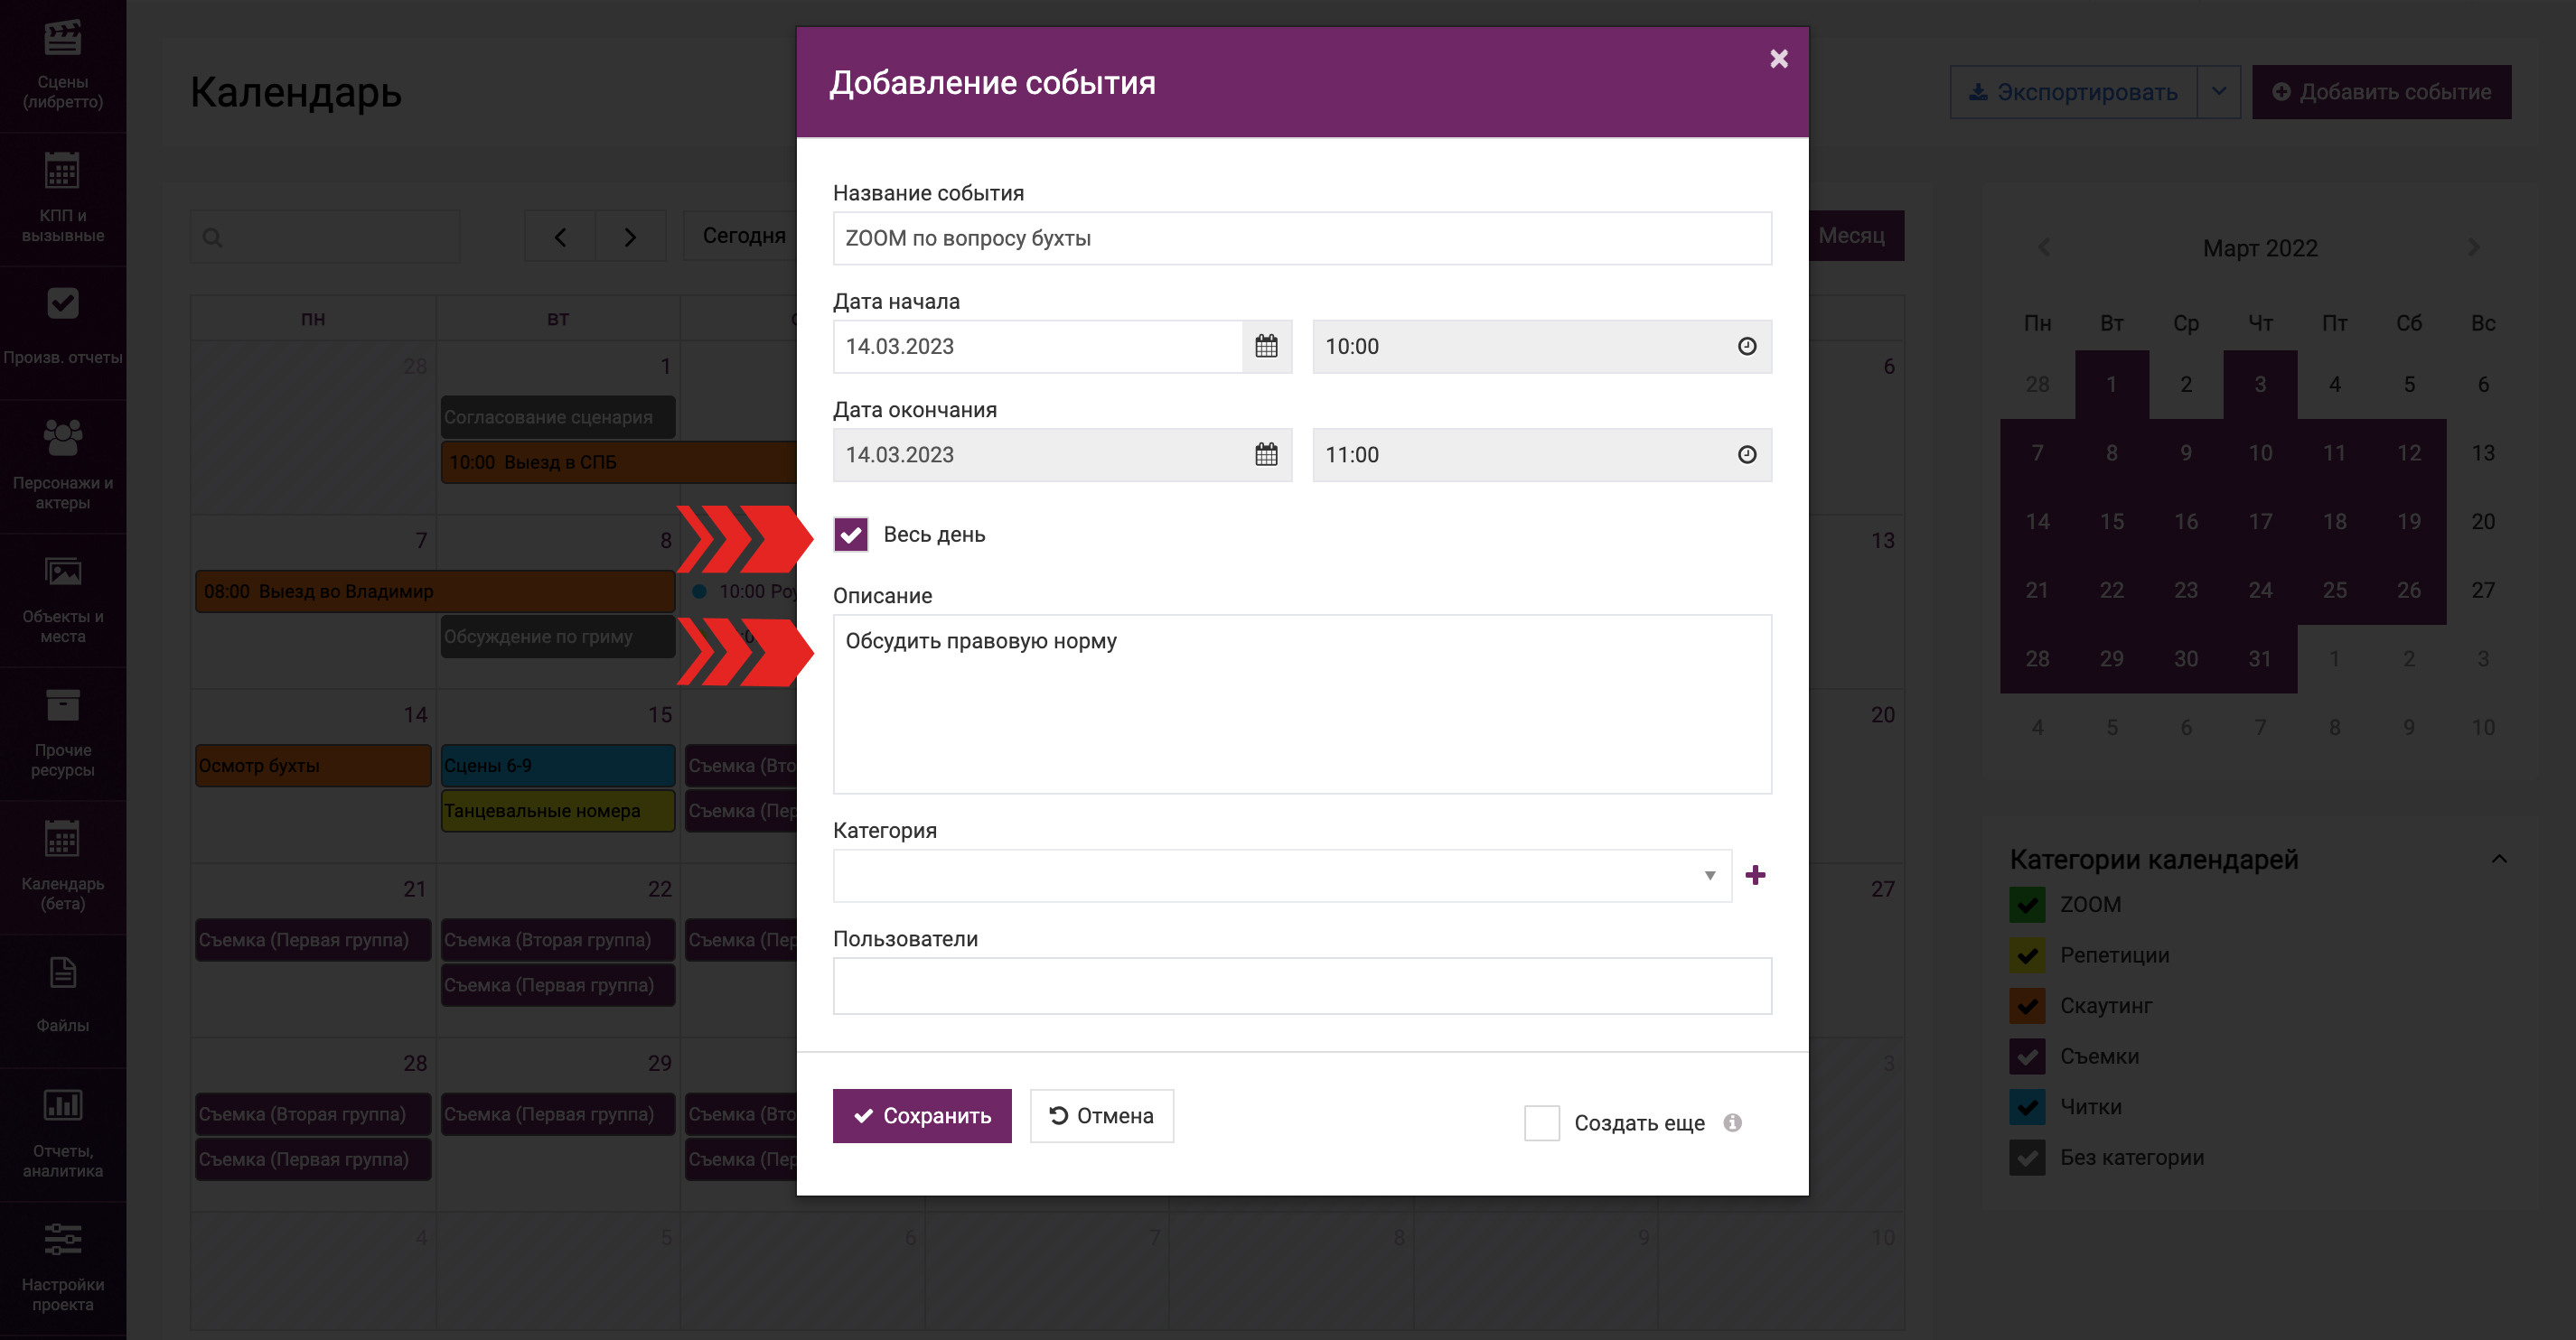Open Сцены (либретто) in the sidebar

(x=63, y=66)
